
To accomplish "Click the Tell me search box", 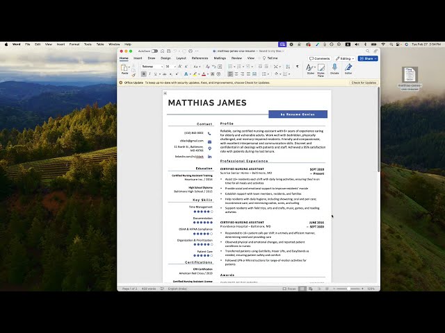I will pos(270,58).
